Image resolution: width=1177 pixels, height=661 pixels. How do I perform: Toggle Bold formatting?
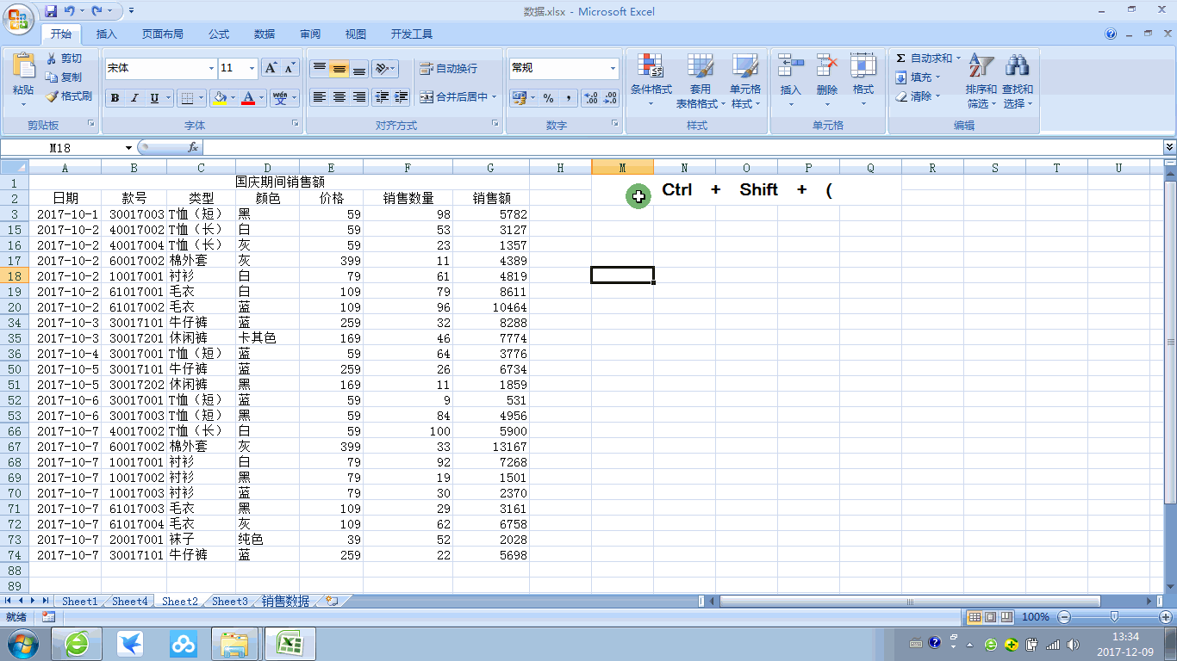point(115,98)
